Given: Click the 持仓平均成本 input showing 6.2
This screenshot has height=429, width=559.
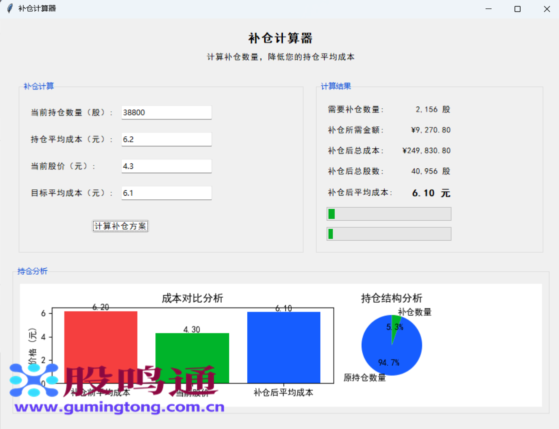Looking at the screenshot, I should (166, 139).
